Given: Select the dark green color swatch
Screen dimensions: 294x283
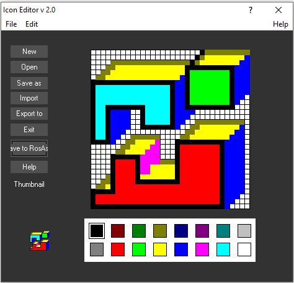Looking at the screenshot, I should (x=139, y=231).
